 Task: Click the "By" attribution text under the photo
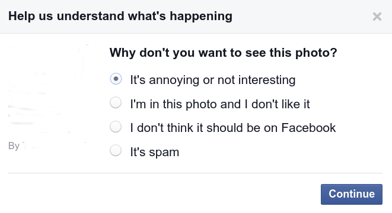tap(14, 146)
